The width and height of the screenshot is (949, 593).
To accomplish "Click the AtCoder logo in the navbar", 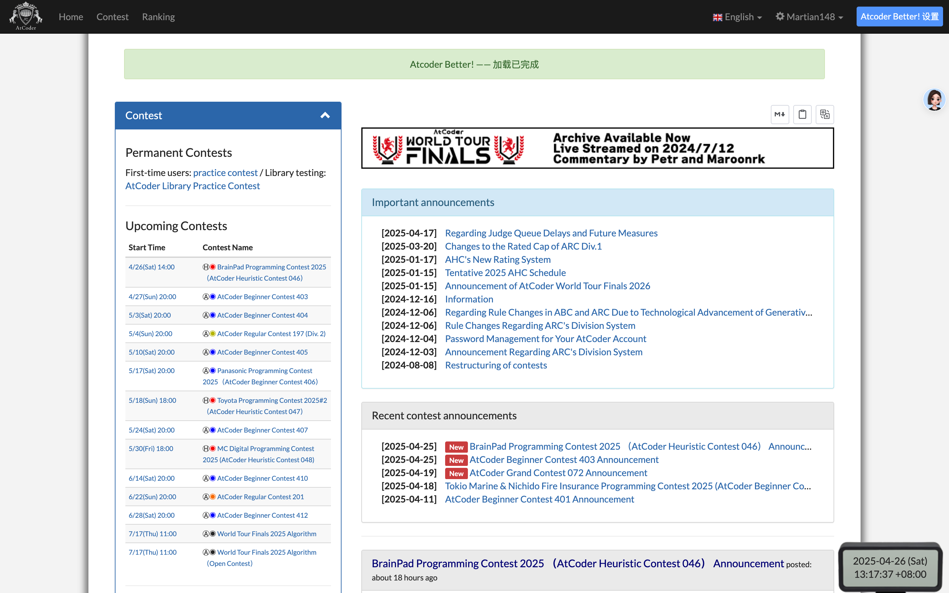I will (26, 16).
